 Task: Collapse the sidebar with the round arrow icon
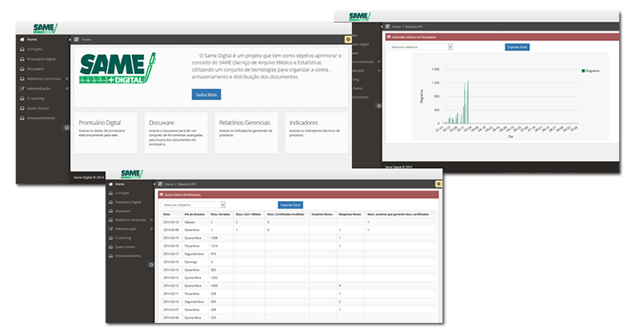pos(67,127)
